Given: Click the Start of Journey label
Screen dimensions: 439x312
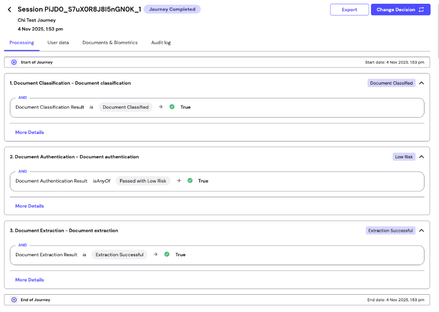Looking at the screenshot, I should coord(37,62).
